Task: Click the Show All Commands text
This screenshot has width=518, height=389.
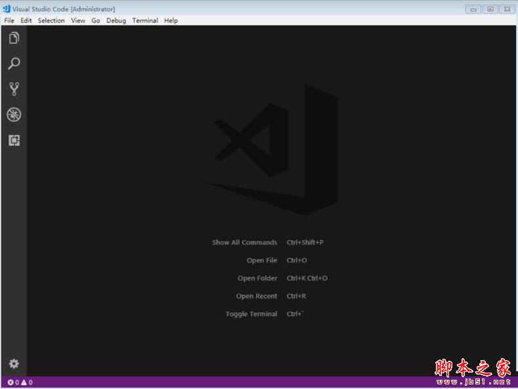Action: [x=244, y=242]
